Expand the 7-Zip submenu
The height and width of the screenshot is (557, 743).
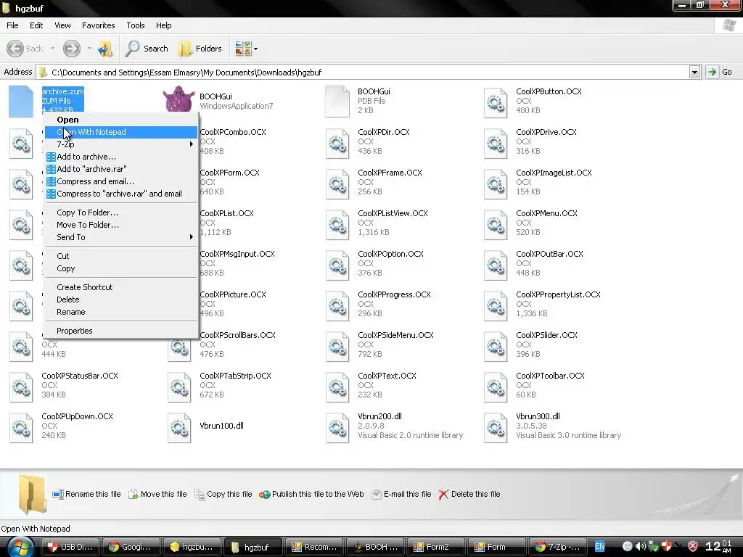pos(121,144)
